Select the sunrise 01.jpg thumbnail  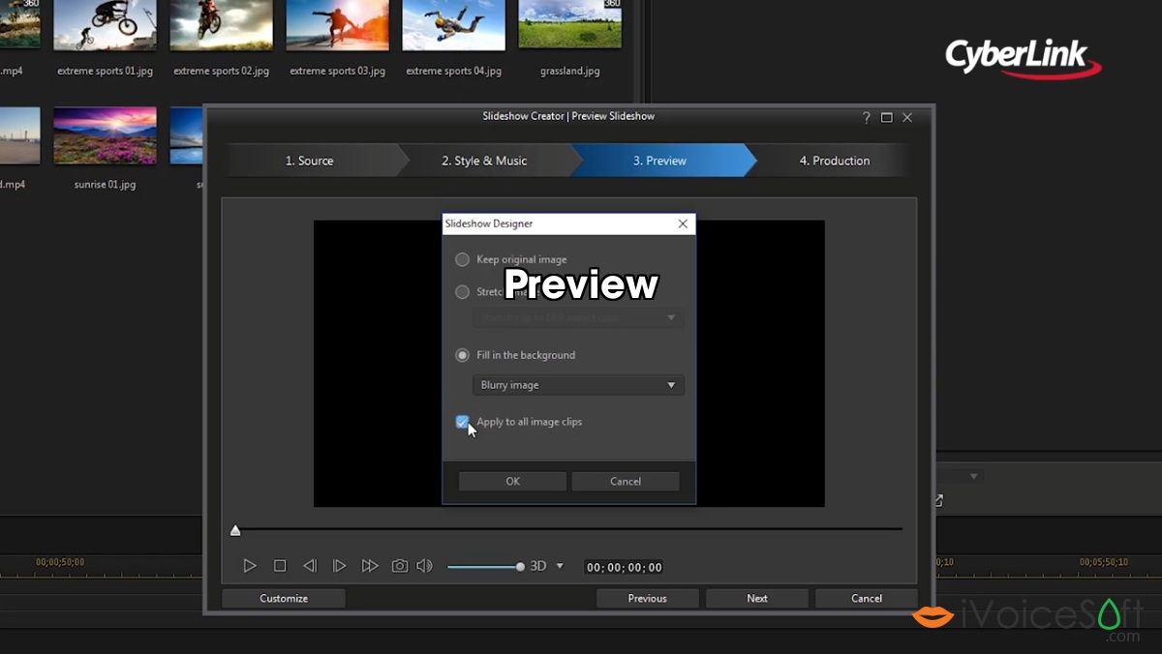pyautogui.click(x=105, y=135)
